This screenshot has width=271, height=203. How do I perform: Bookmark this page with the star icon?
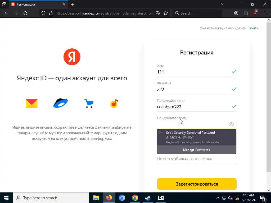pos(166,13)
